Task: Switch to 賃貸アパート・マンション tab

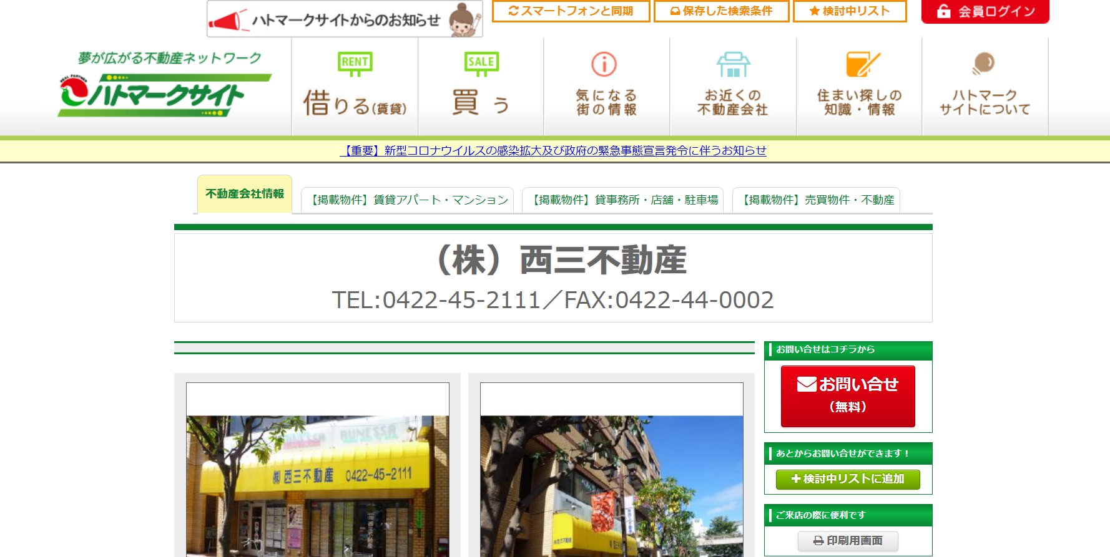Action: click(407, 200)
